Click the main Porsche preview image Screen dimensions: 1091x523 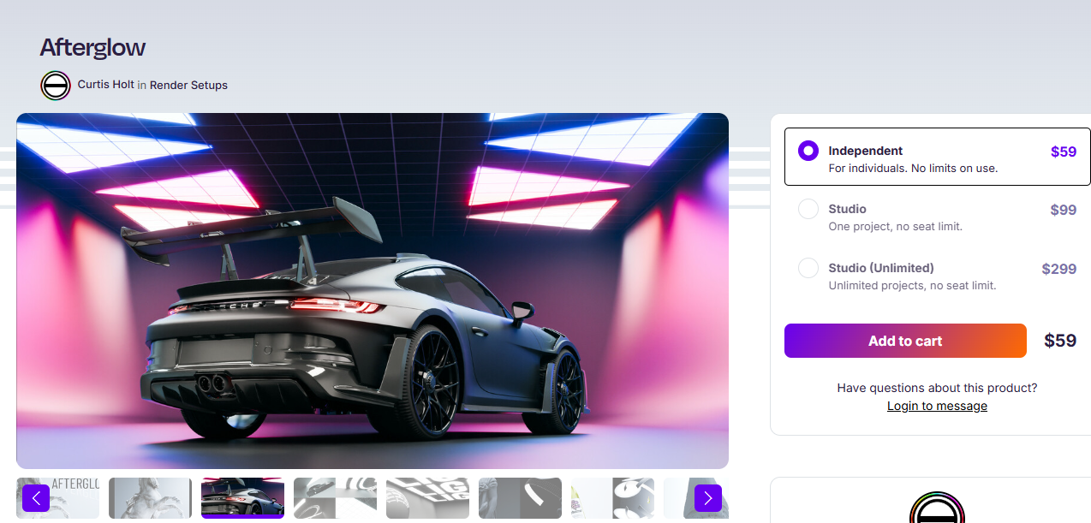tap(373, 291)
